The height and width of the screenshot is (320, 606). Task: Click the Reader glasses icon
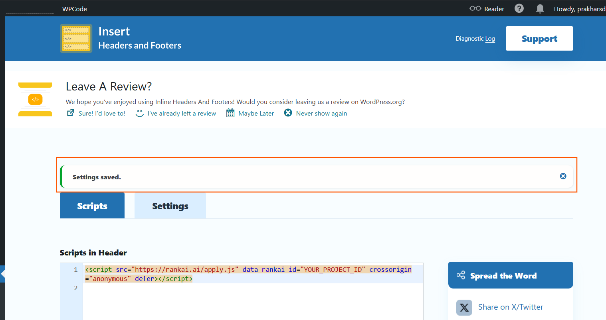tap(475, 8)
